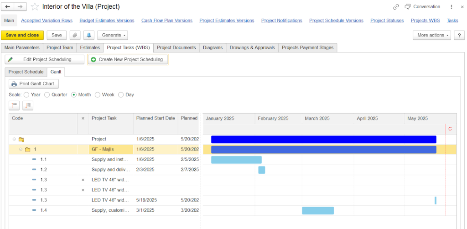Screen dimensions: 467x229
Task: Click the dark blue Project Gantt bar
Action: (323, 139)
